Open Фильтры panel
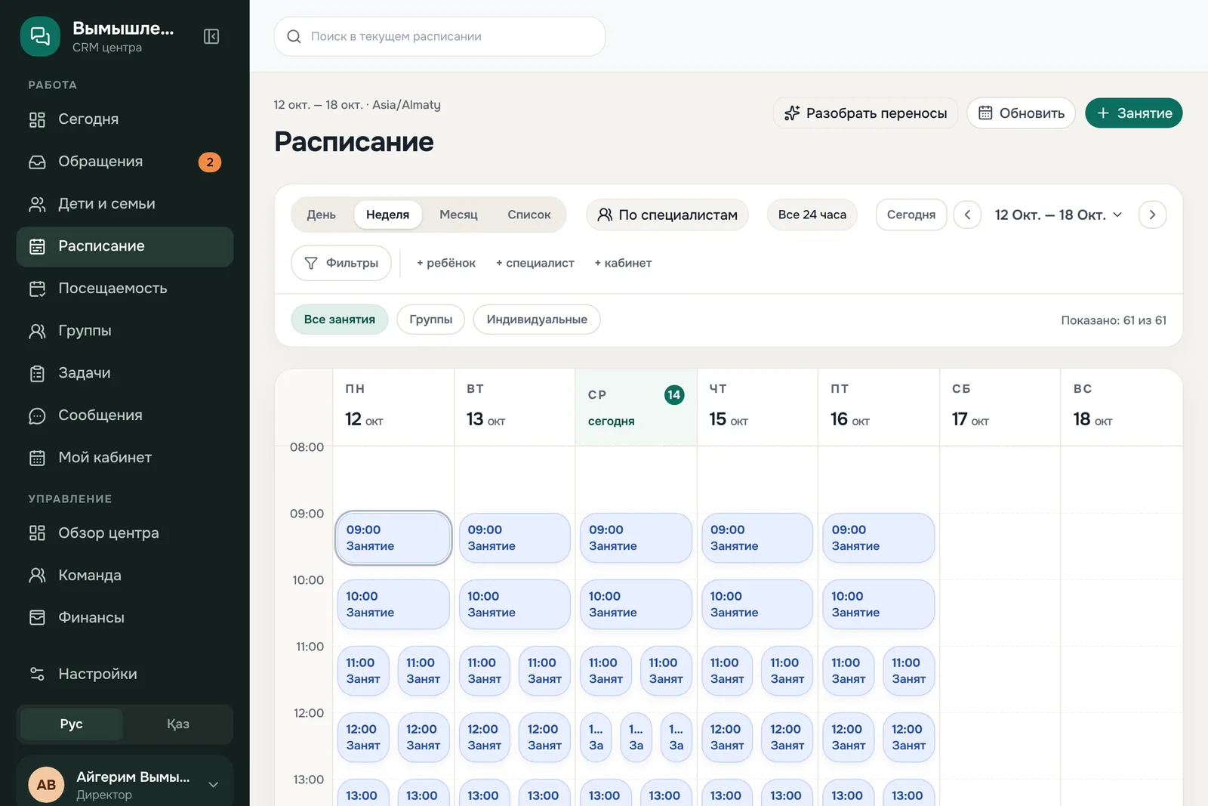The height and width of the screenshot is (806, 1208). [x=341, y=263]
